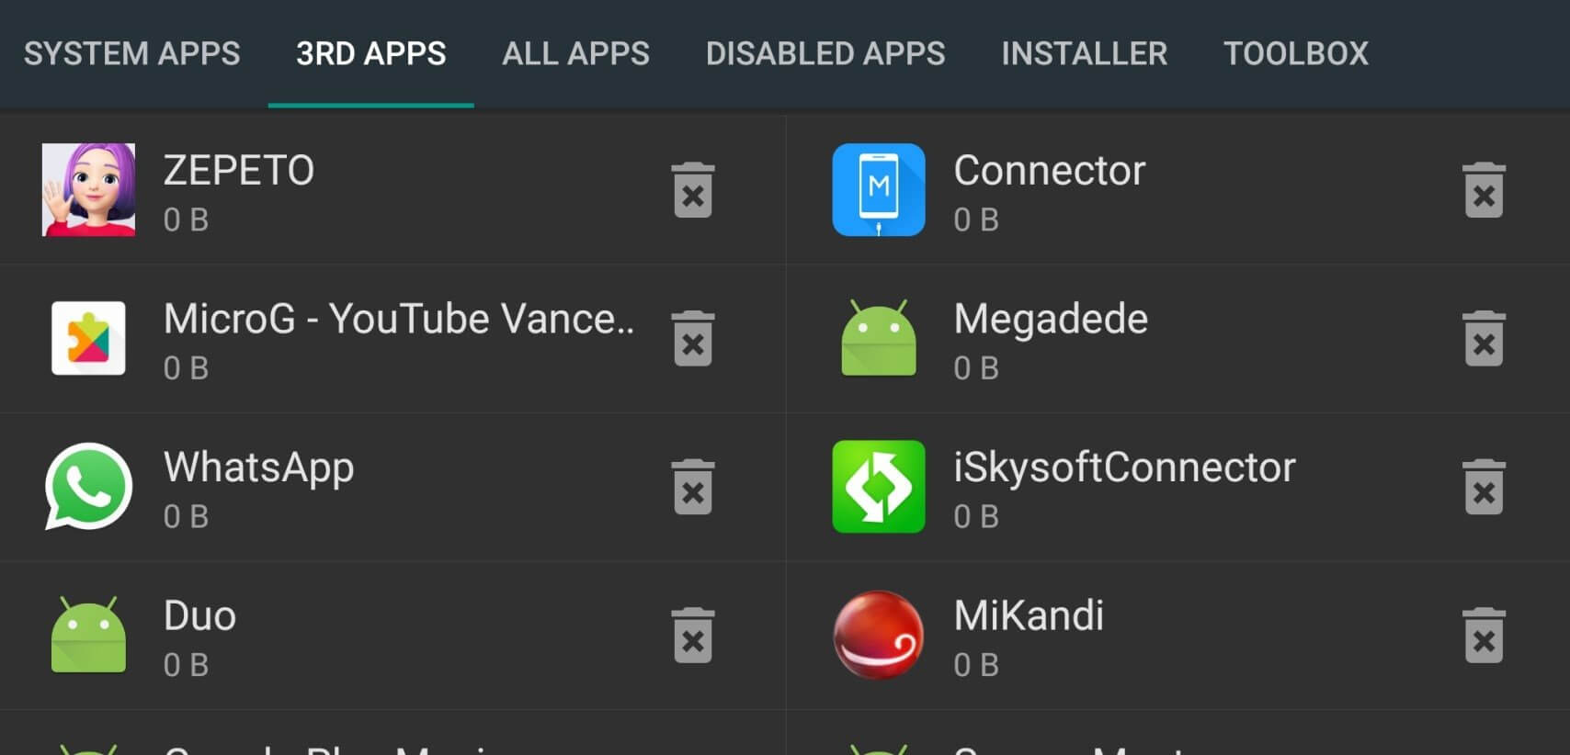
Task: View the DISABLED APPS tab
Action: 825,53
